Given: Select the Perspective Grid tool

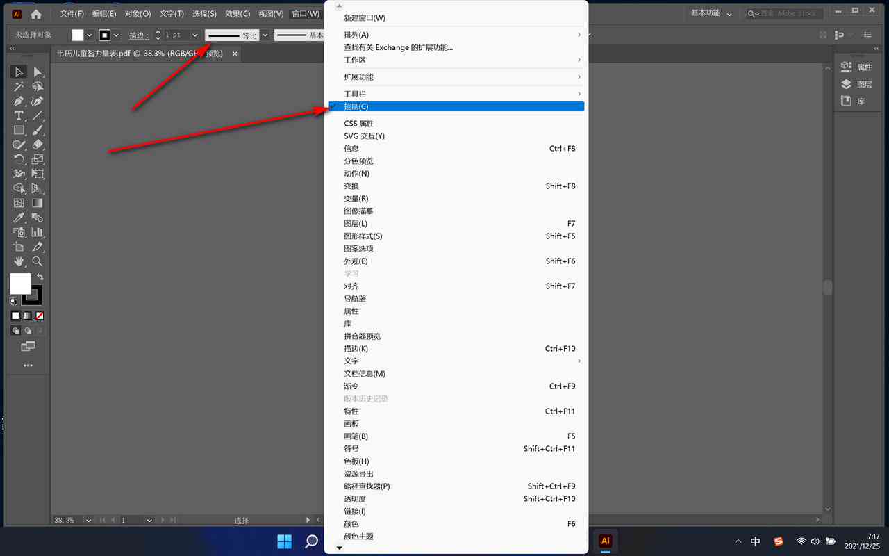Looking at the screenshot, I should [38, 189].
